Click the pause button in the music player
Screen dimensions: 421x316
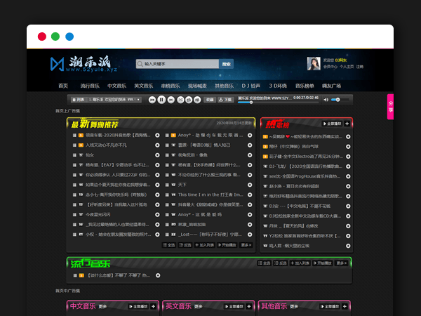coord(161,100)
